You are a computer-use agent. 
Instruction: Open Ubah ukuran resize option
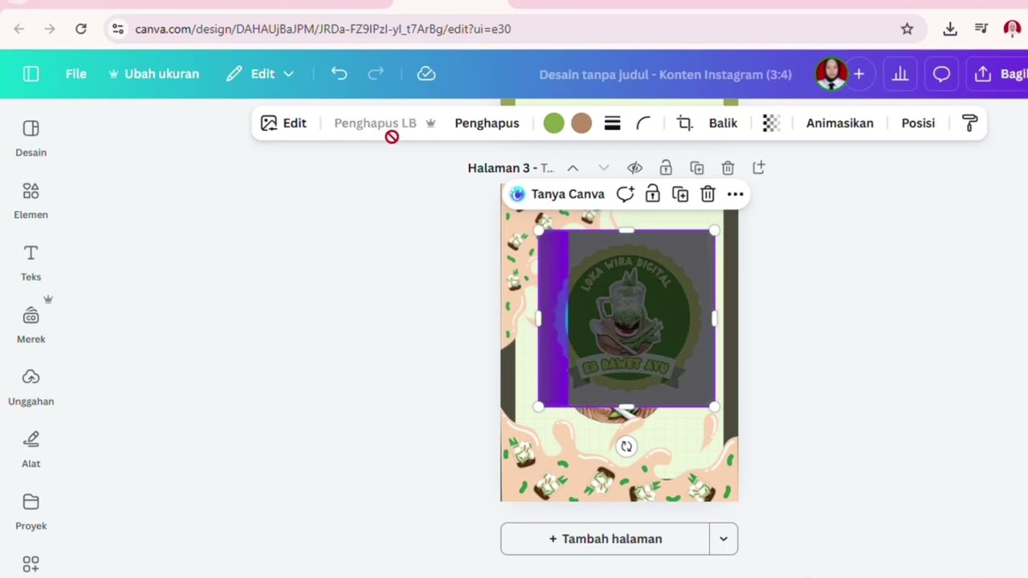[153, 74]
